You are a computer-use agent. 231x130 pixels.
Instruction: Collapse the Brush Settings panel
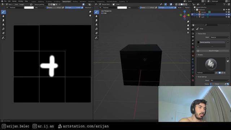197,77
